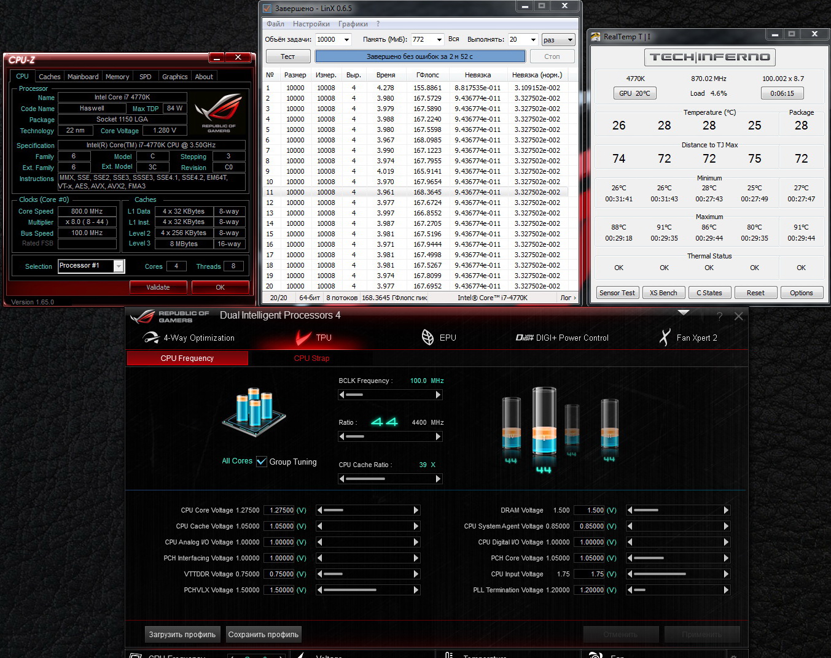
Task: Open the Объём задачи dropdown in LinX
Action: (346, 39)
